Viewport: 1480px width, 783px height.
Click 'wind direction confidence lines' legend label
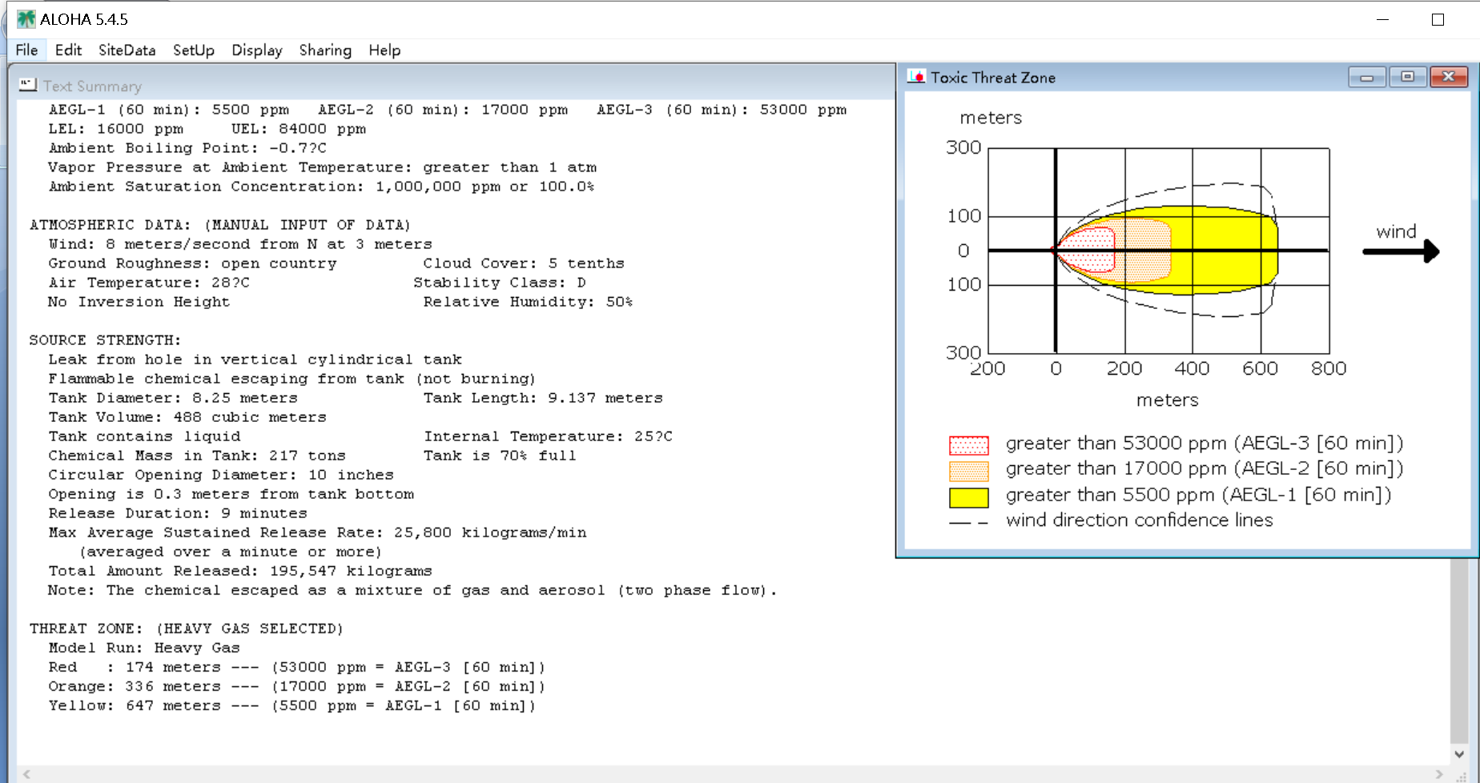(1140, 520)
